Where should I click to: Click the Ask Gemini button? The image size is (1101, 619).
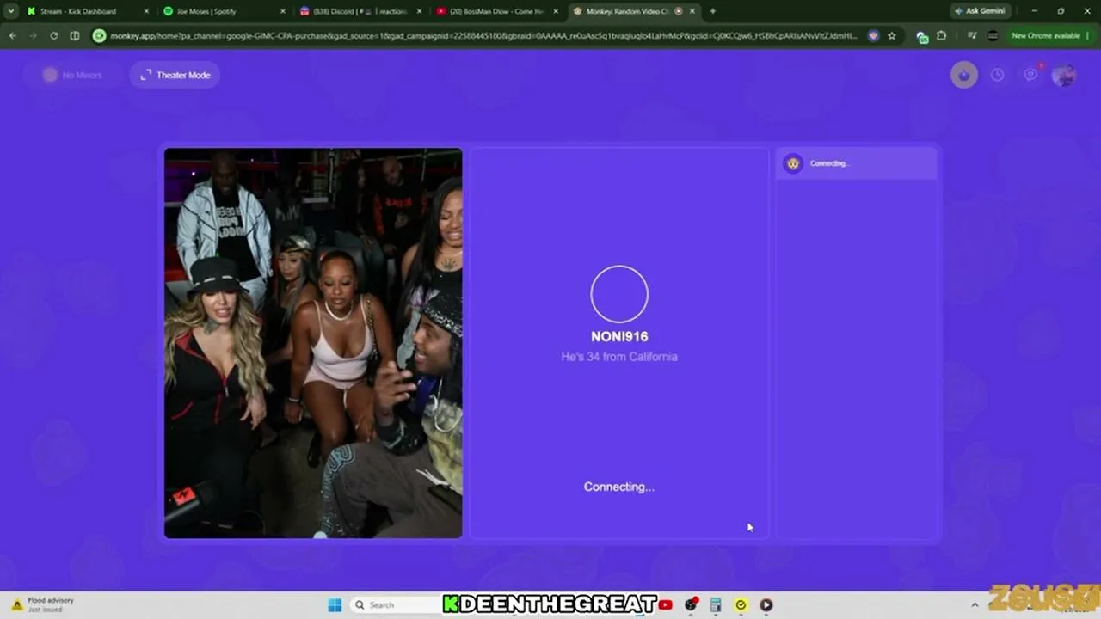point(980,11)
